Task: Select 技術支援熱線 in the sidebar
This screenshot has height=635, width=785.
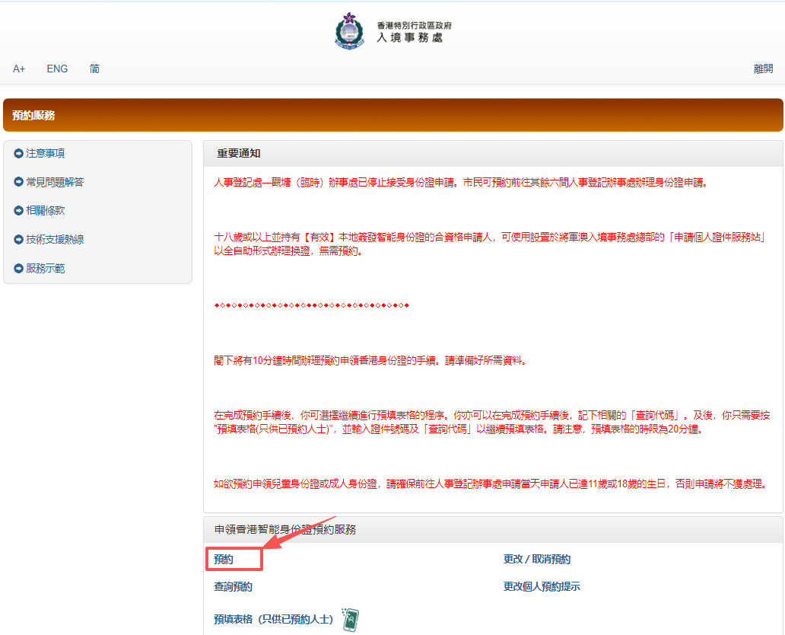Action: coord(55,240)
